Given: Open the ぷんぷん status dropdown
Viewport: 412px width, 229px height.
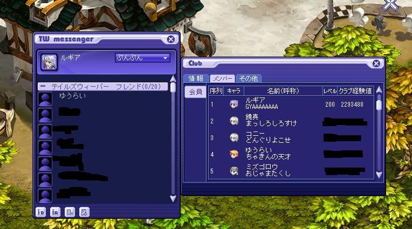Looking at the screenshot, I should coord(142,58).
